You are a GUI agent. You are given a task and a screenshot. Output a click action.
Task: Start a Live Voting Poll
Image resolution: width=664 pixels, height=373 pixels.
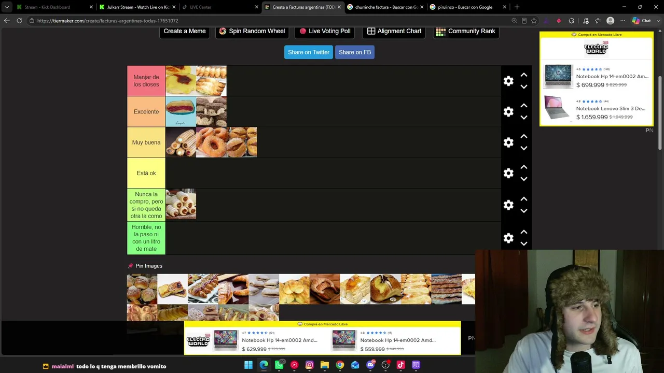pyautogui.click(x=325, y=31)
